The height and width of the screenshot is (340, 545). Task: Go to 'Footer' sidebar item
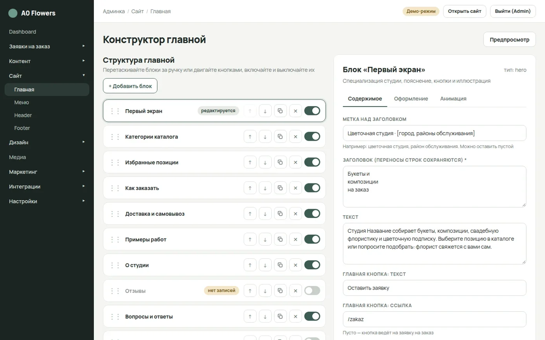coord(47,128)
